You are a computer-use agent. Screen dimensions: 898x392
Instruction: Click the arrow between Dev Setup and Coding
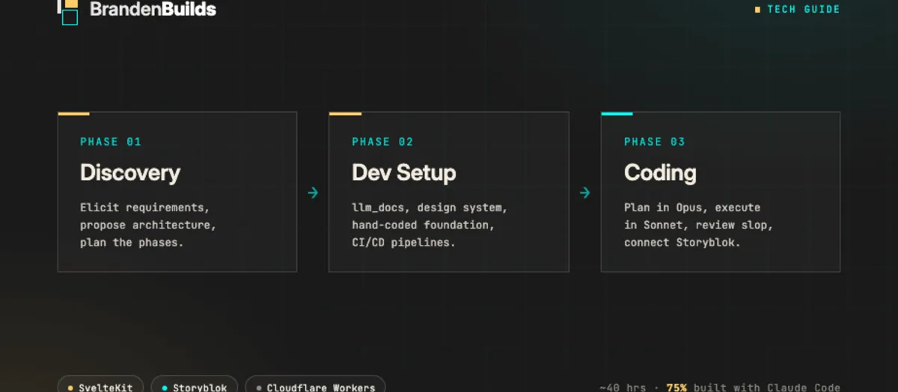click(x=584, y=193)
